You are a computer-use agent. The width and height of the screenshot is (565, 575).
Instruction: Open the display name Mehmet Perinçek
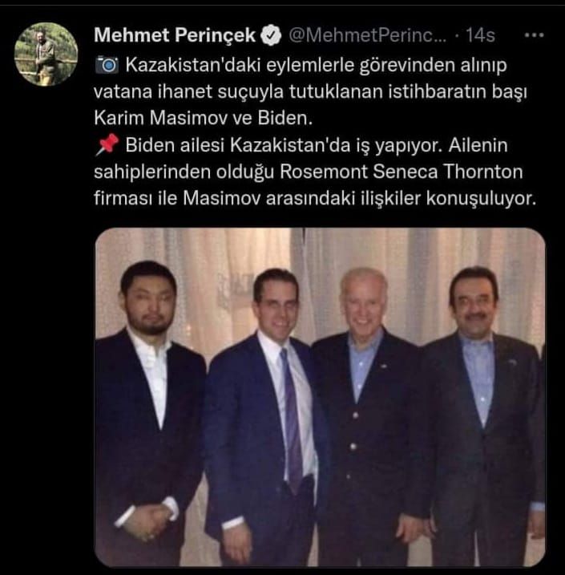175,35
